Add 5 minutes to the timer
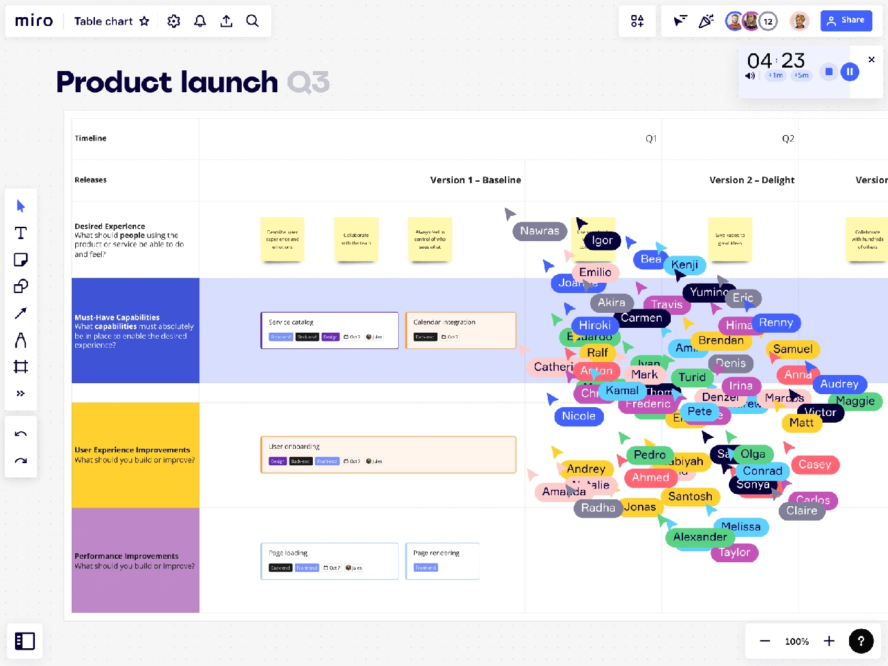This screenshot has height=666, width=888. 801,76
